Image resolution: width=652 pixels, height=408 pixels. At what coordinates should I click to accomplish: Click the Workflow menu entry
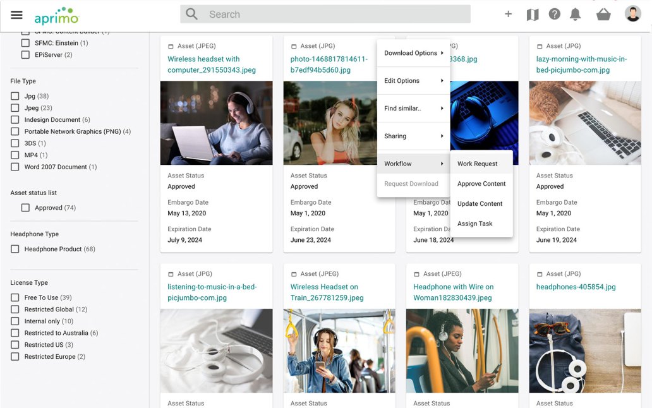413,164
